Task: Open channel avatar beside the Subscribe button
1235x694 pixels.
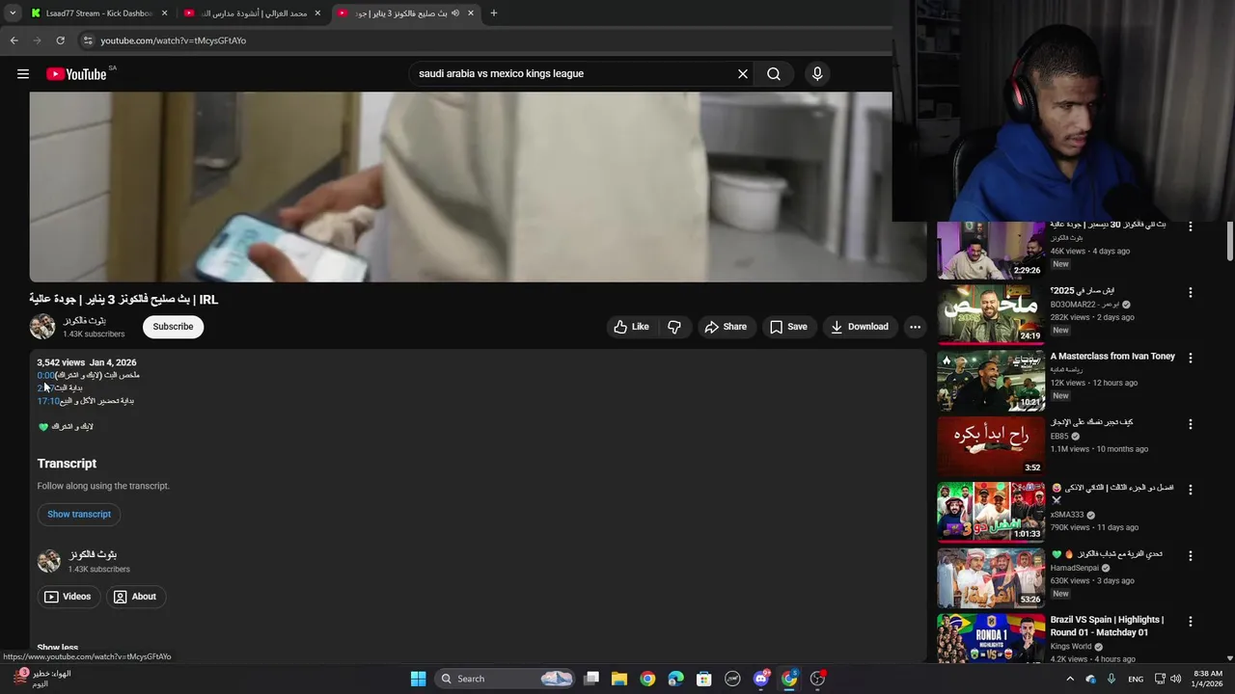Action: [x=42, y=327]
